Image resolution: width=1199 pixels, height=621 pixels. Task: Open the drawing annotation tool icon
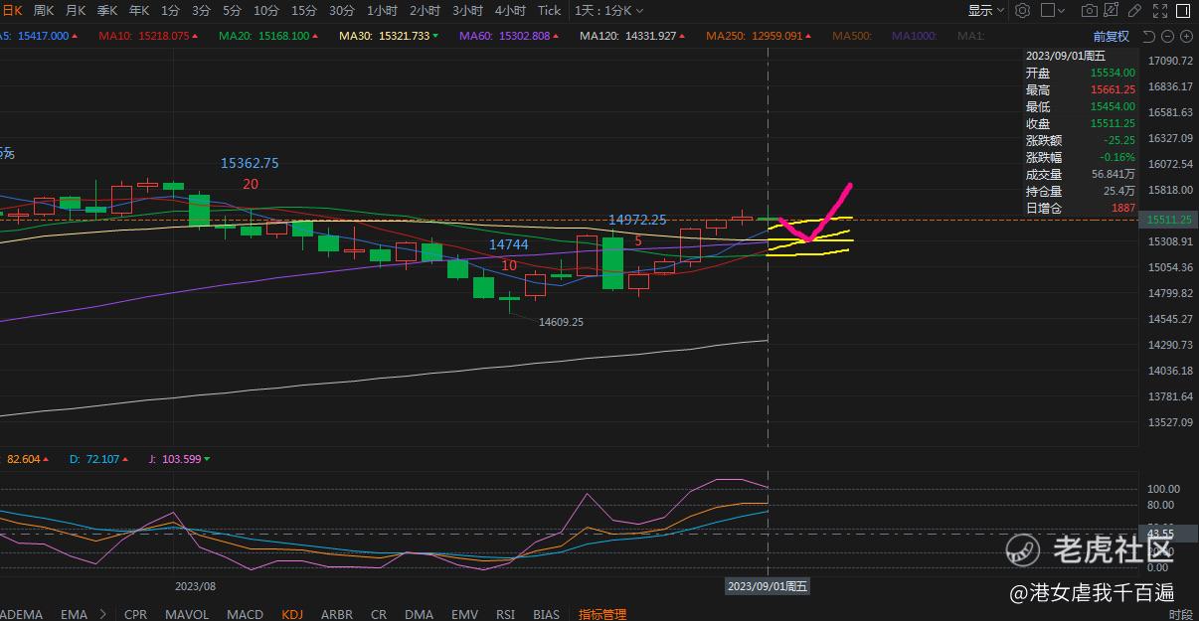coord(1112,10)
